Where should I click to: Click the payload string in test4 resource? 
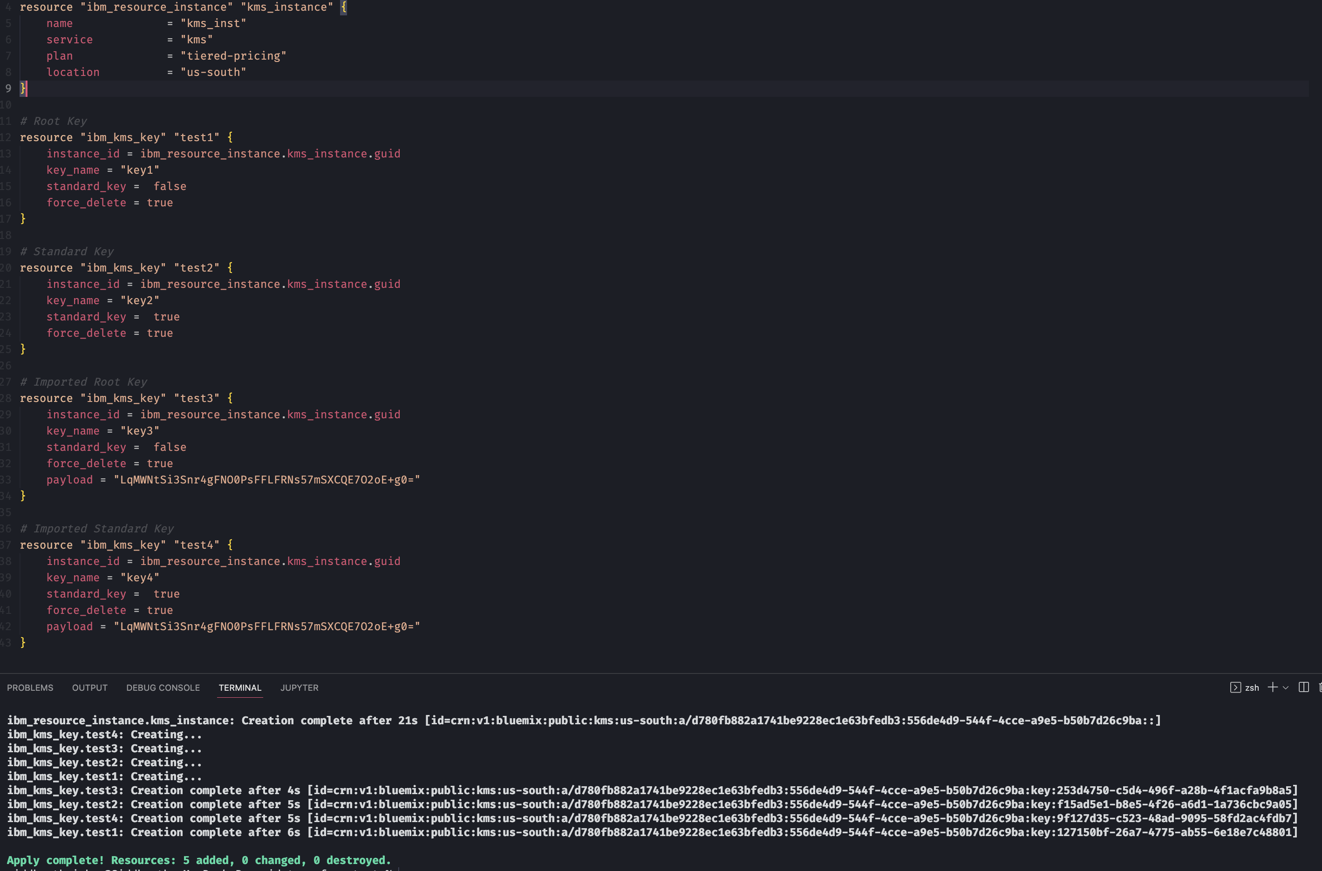pos(266,626)
